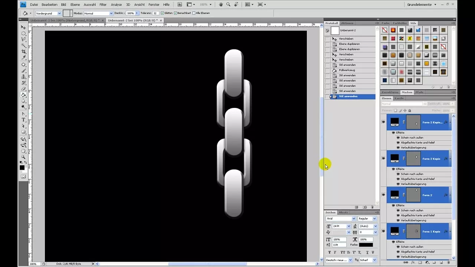Collapse the effects list of Form 1 Kopie

click(451, 231)
